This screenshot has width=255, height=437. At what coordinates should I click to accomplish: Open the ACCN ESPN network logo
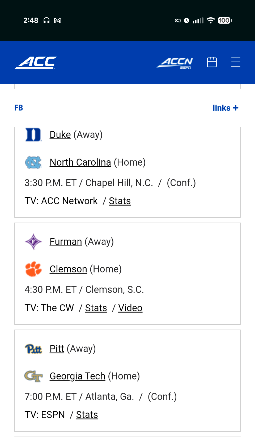pos(175,63)
